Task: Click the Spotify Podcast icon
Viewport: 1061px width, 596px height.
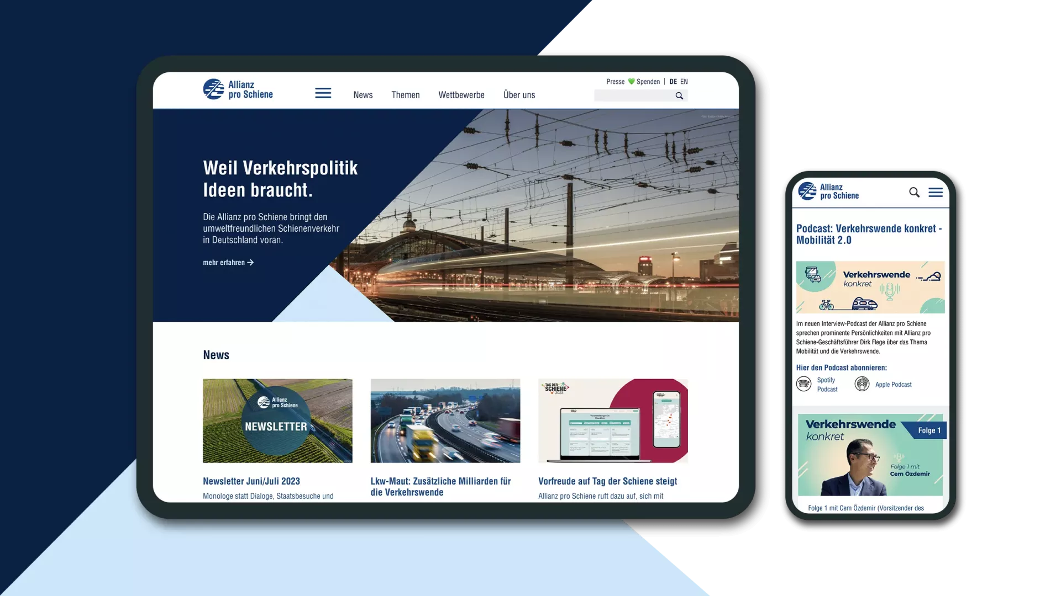Action: 804,384
